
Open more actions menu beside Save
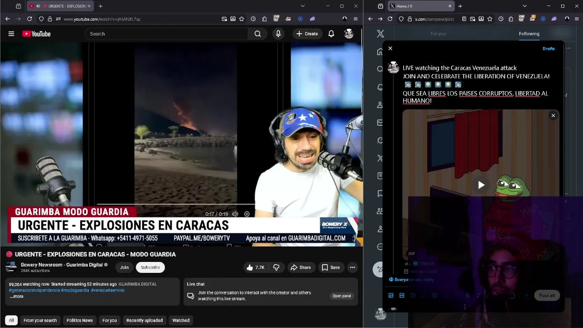353,267
